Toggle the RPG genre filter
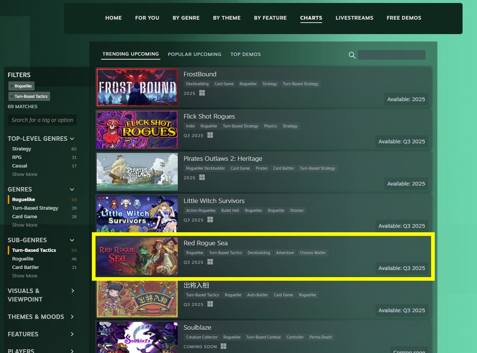The width and height of the screenshot is (477, 353). coord(17,157)
